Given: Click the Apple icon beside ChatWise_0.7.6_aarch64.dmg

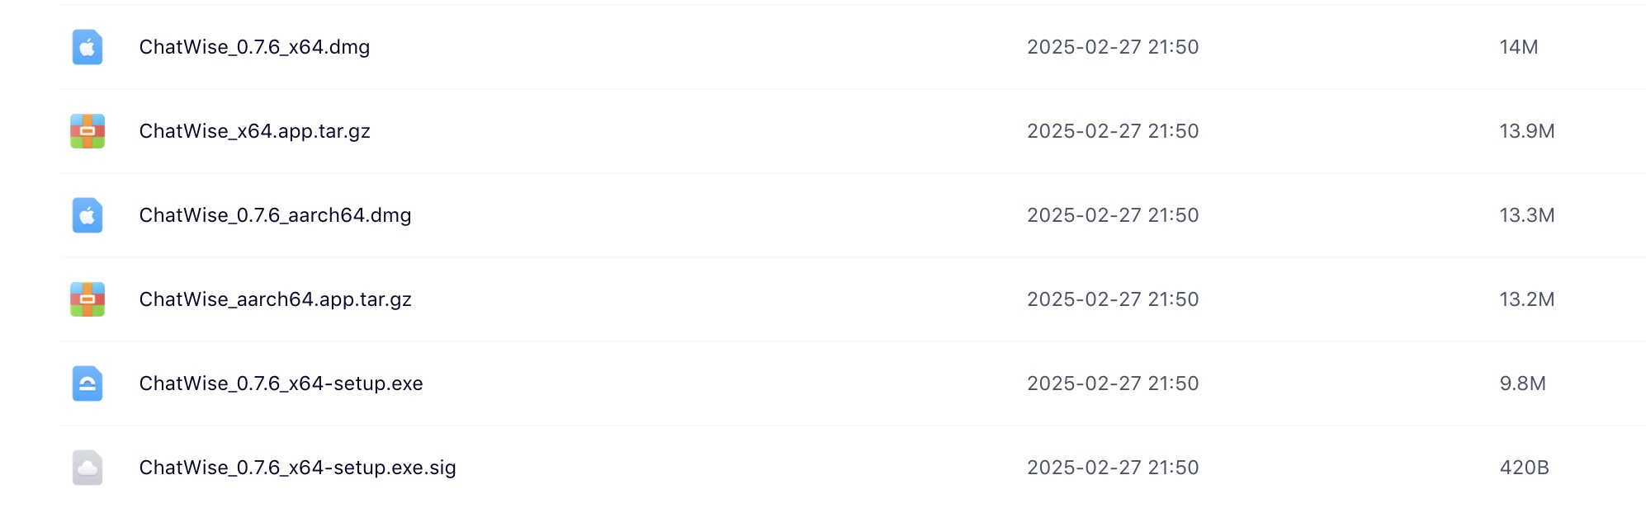Looking at the screenshot, I should pos(88,215).
